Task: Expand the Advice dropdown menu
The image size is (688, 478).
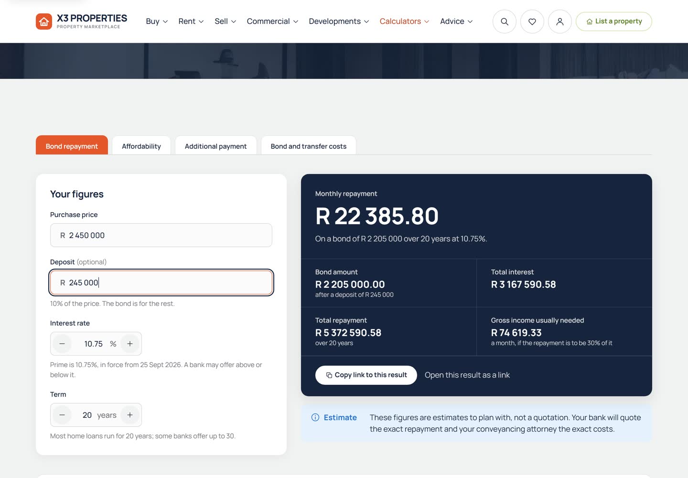Action: 457,22
